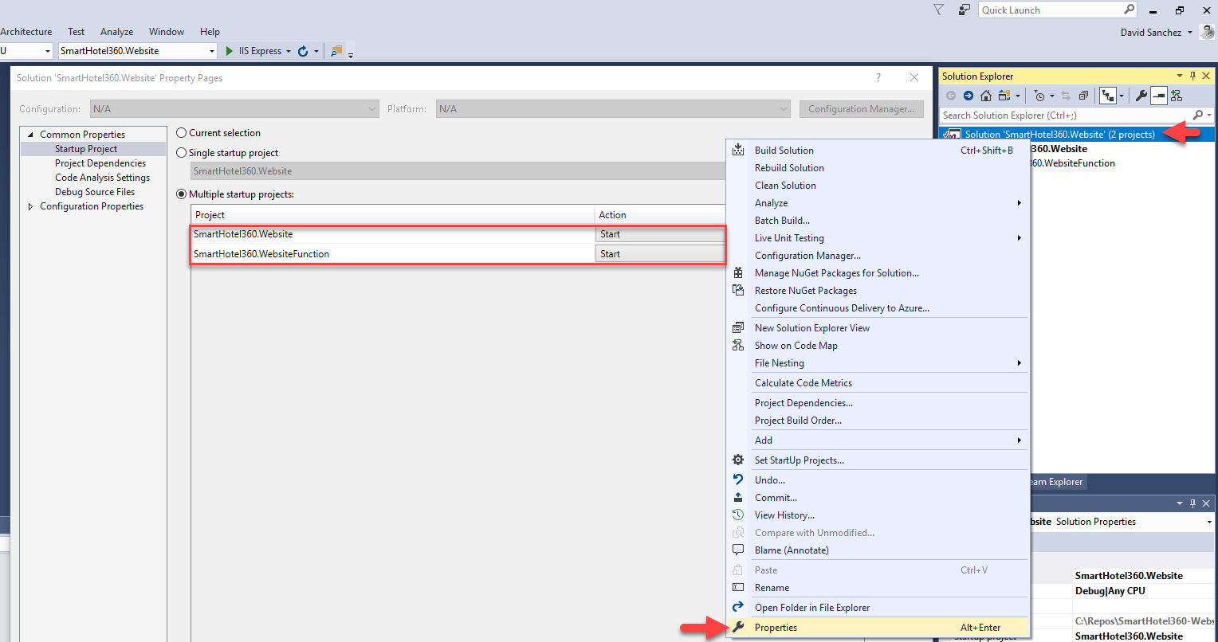
Task: Click Collapse All in Solution Explorer toolbar
Action: [1083, 96]
